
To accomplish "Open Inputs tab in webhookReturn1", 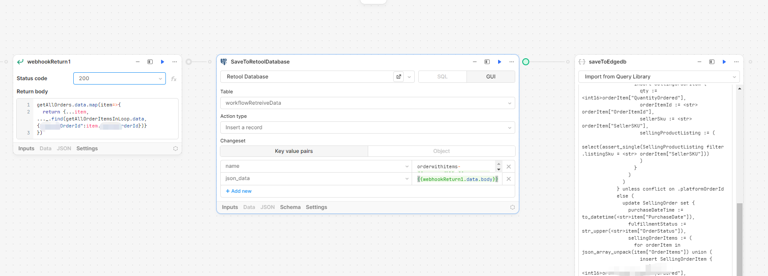I will pos(26,149).
